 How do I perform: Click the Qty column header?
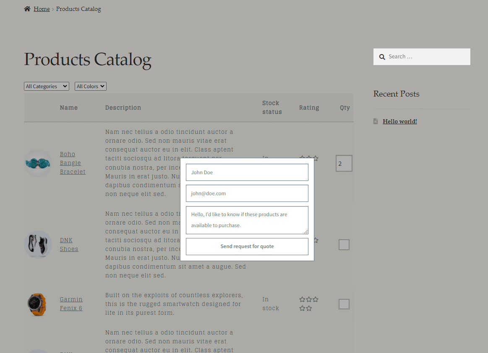point(345,107)
